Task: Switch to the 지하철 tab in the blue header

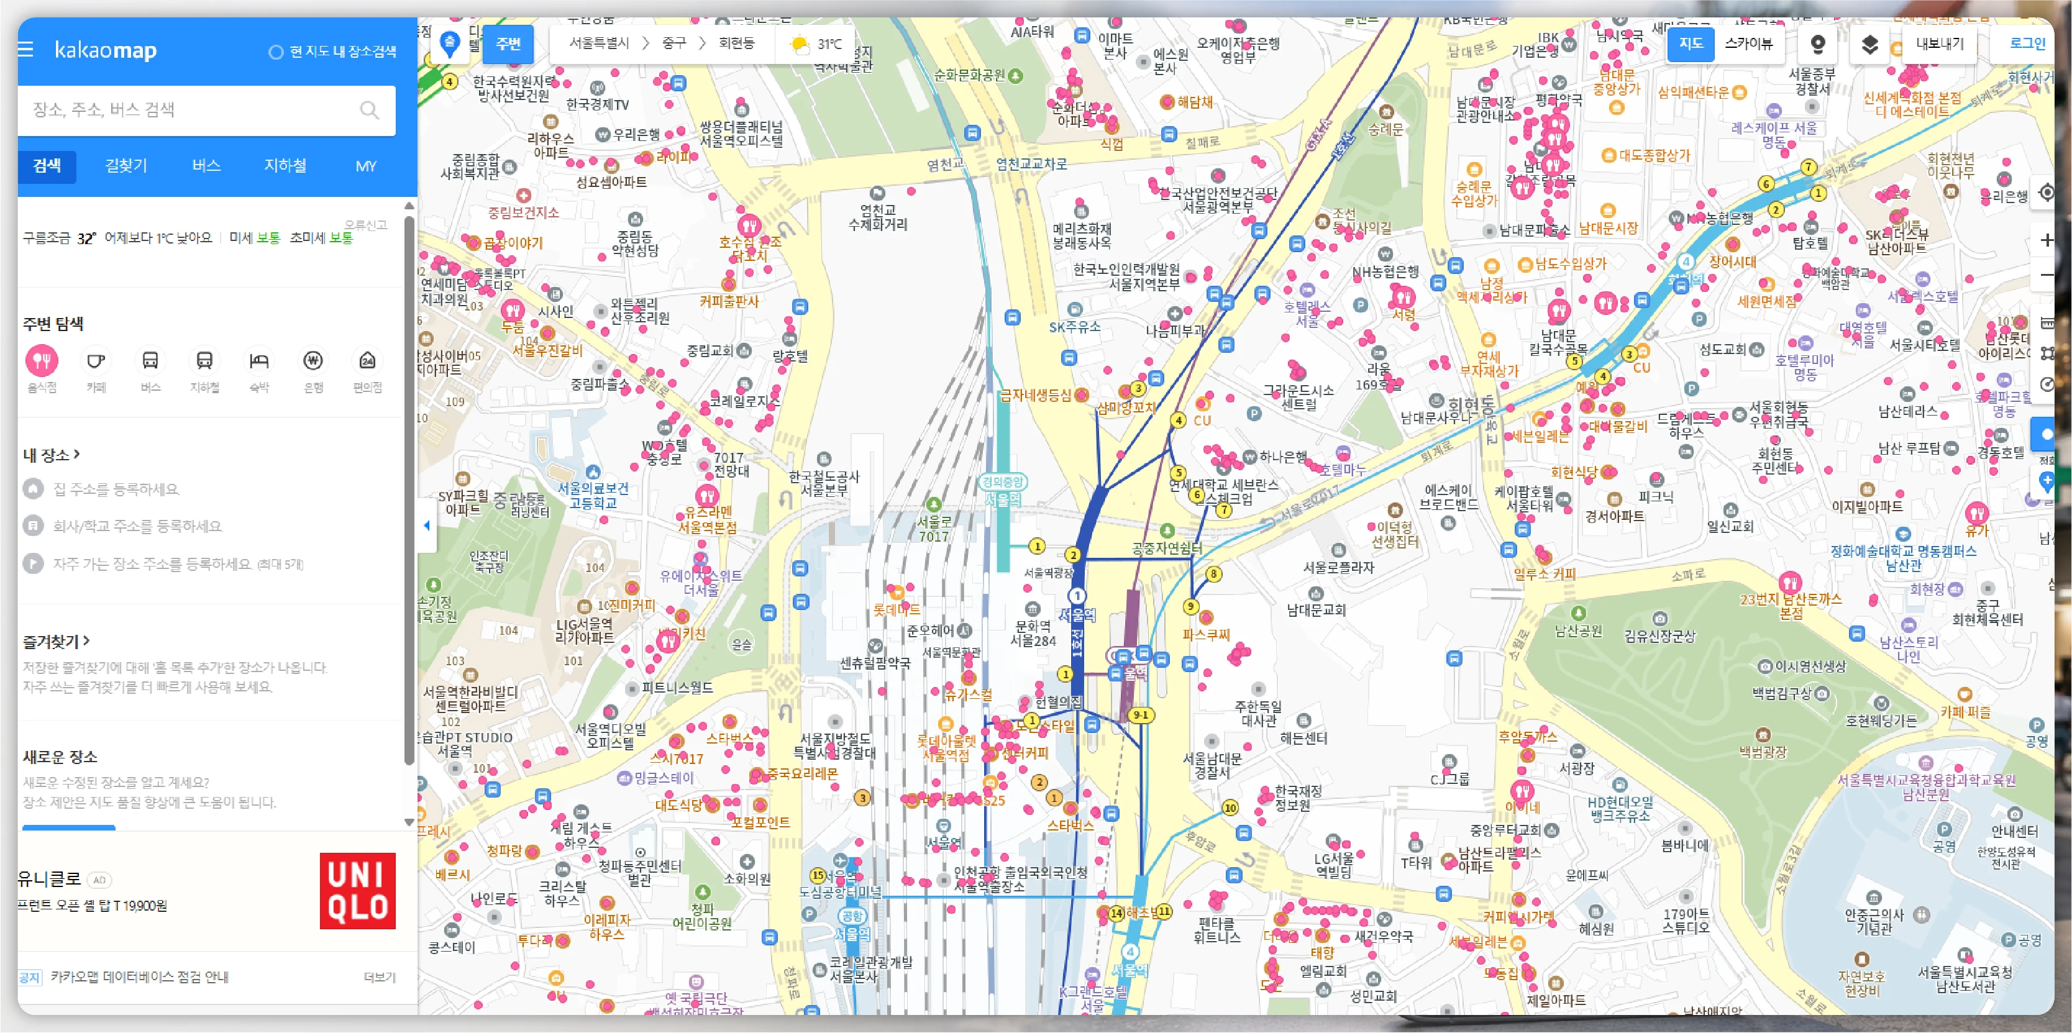Action: click(x=286, y=166)
